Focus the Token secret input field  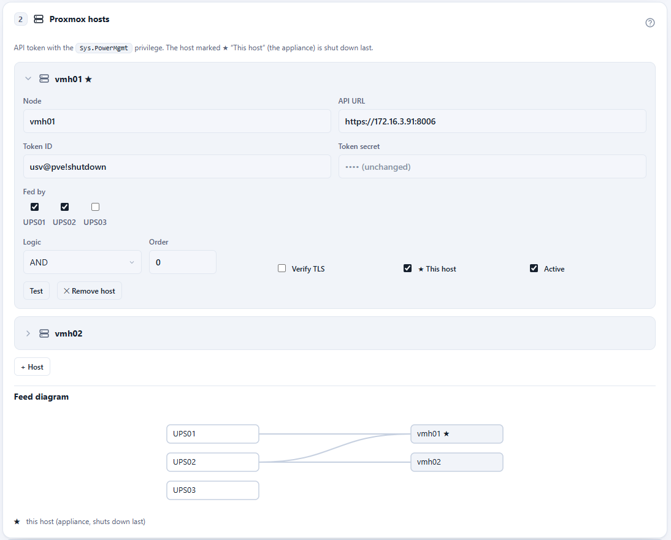click(492, 166)
